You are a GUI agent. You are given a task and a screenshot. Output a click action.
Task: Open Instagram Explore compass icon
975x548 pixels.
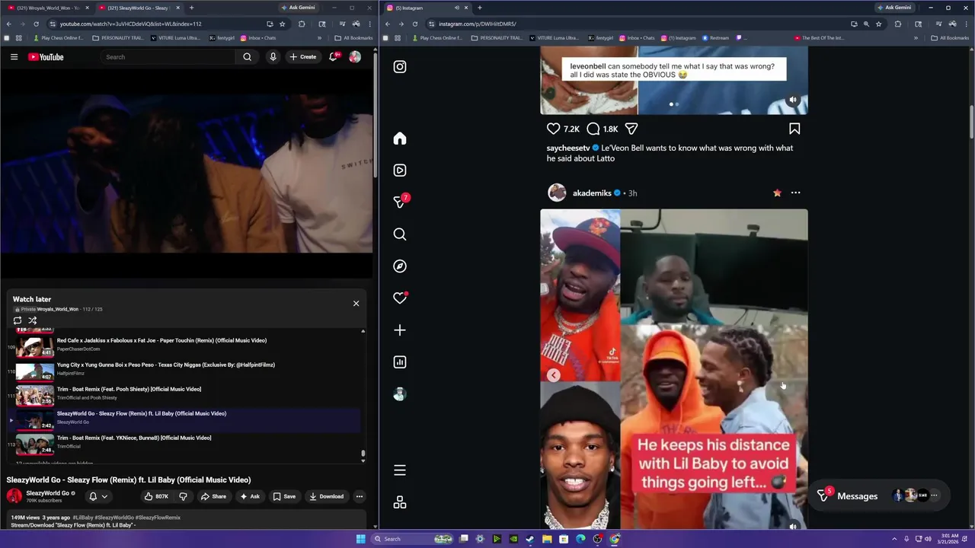coord(400,266)
